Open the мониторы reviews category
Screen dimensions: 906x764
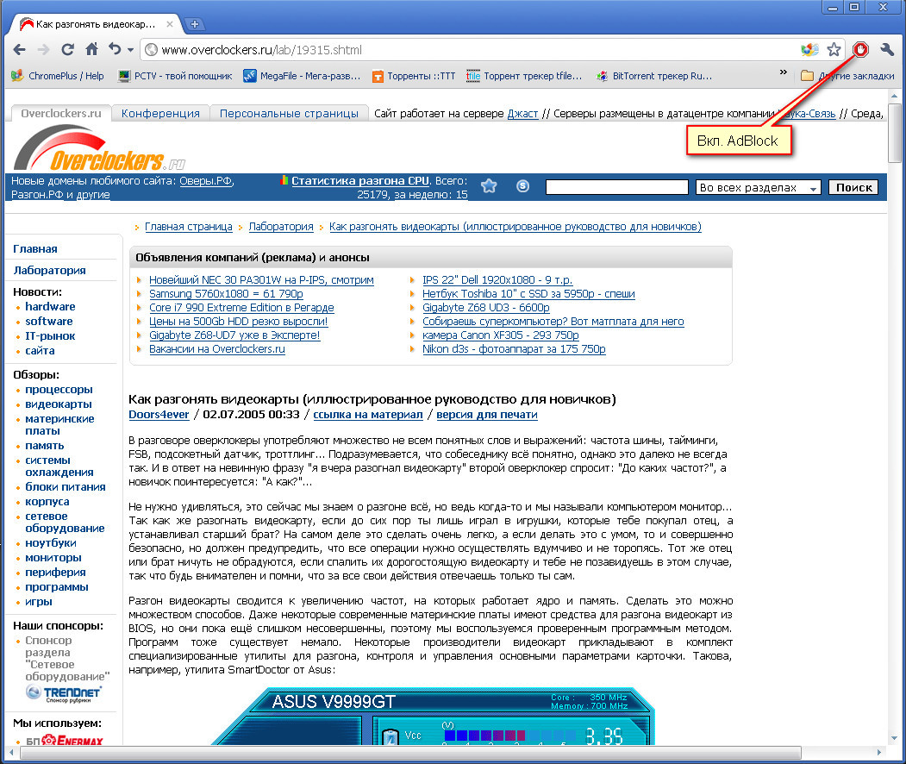(53, 558)
